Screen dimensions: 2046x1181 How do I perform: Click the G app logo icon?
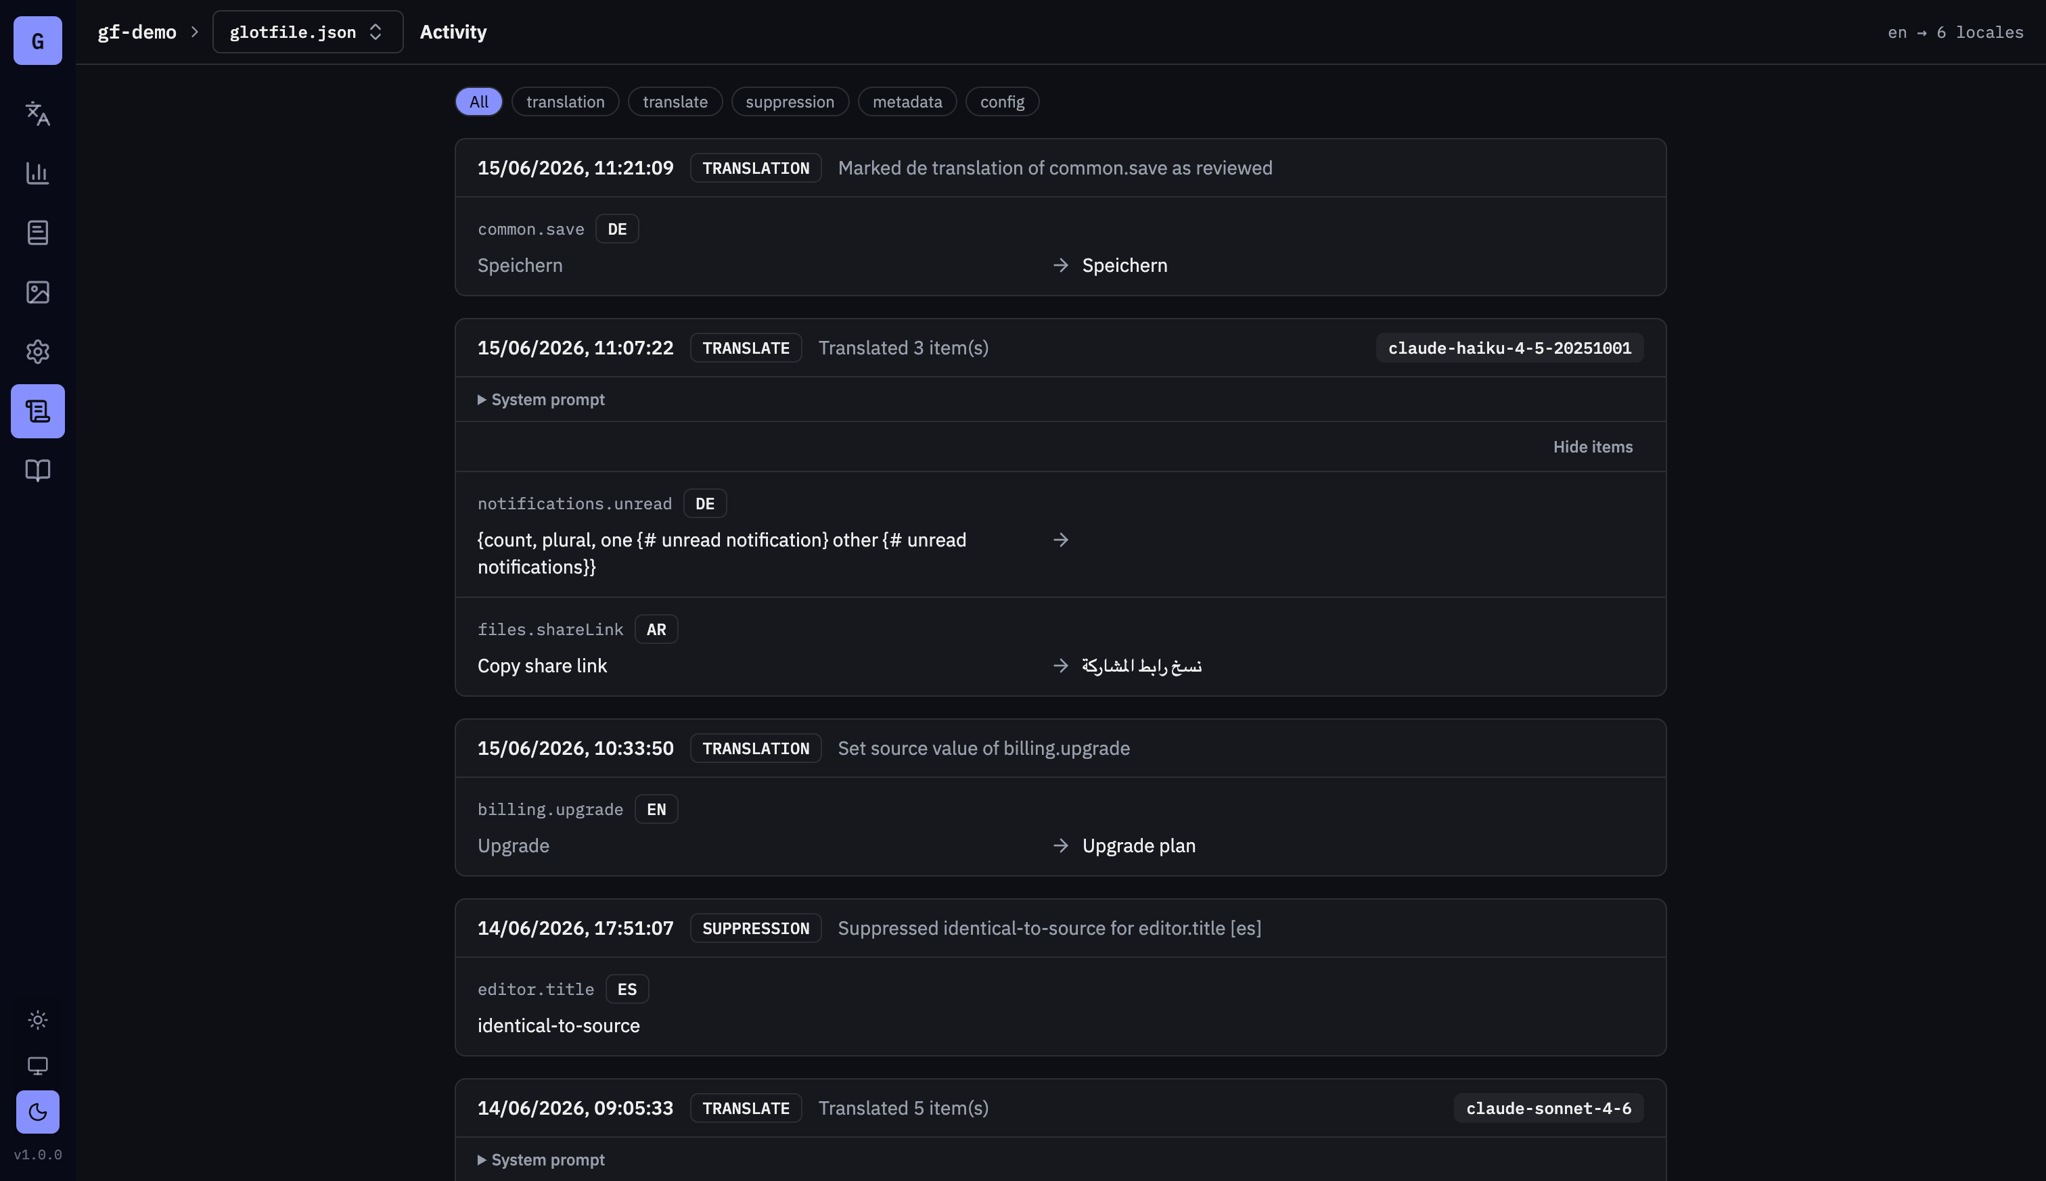pyautogui.click(x=37, y=41)
